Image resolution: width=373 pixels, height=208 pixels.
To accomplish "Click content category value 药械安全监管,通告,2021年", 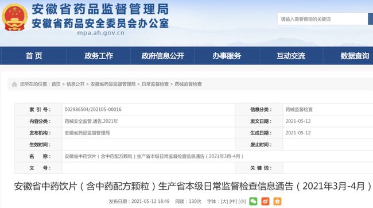I will tap(91, 121).
